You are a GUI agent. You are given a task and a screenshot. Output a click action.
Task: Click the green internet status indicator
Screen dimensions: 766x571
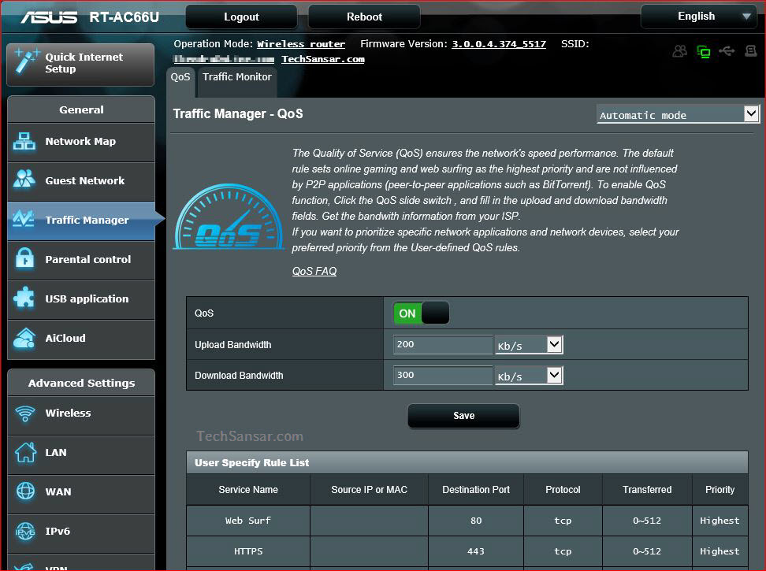(703, 50)
